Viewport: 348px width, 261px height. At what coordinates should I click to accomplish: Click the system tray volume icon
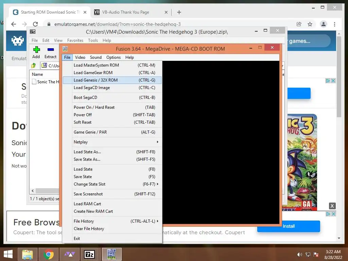[300, 255]
